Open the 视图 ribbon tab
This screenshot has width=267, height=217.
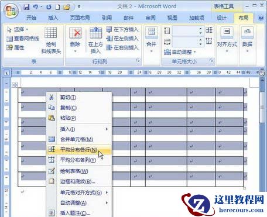click(x=172, y=18)
